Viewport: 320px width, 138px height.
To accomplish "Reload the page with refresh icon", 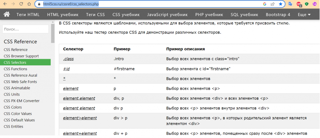I will click(x=21, y=4).
